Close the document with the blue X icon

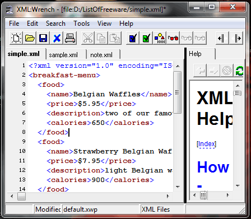coord(57,38)
